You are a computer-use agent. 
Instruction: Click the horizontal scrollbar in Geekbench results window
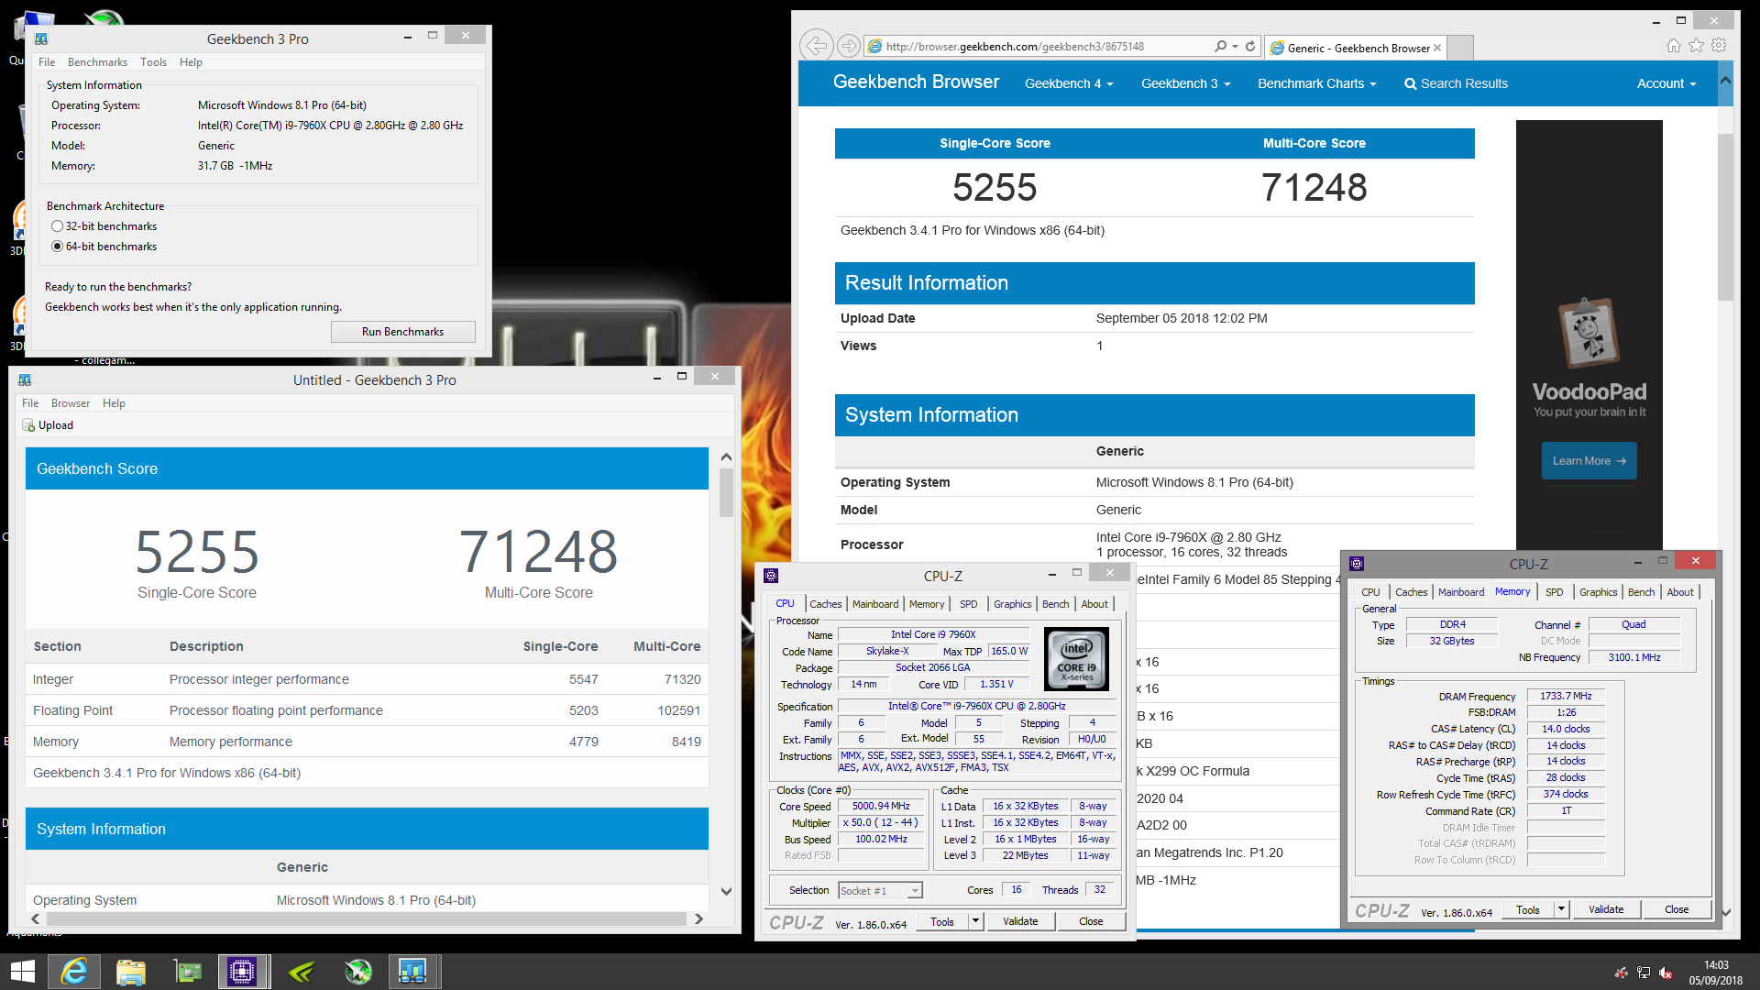(x=365, y=918)
